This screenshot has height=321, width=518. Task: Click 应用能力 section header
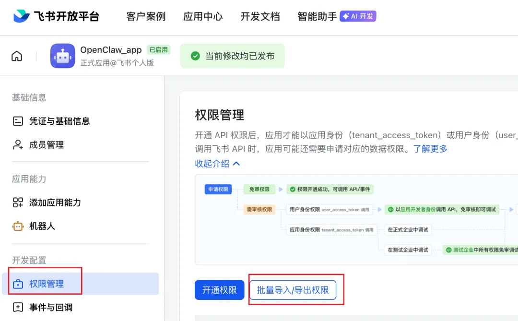(29, 179)
